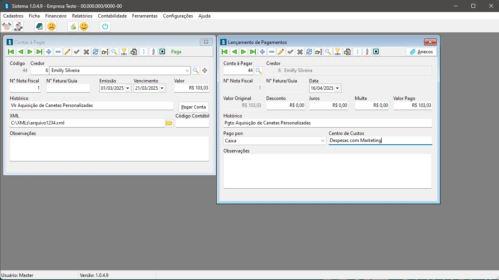Open the Financeiro menu
The width and height of the screenshot is (499, 280).
[56, 16]
